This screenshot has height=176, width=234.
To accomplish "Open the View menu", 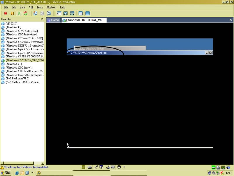I will click(x=23, y=7).
